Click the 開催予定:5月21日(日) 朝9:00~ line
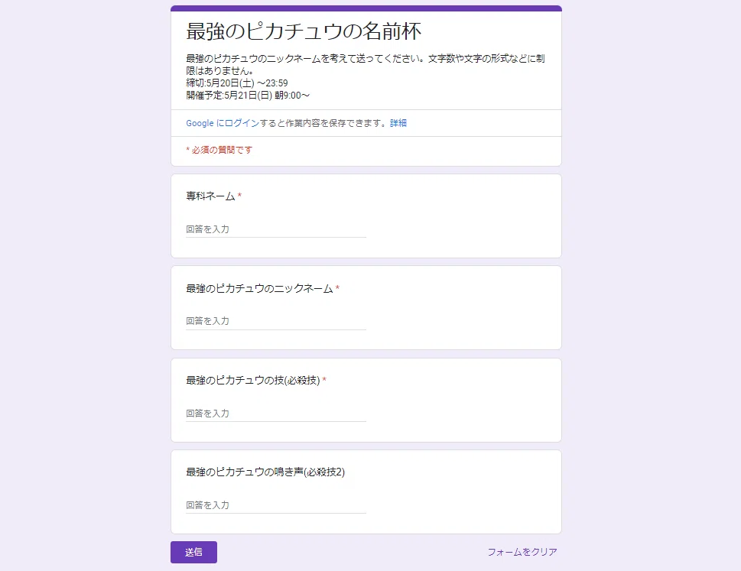Viewport: 741px width, 571px height. [x=248, y=96]
